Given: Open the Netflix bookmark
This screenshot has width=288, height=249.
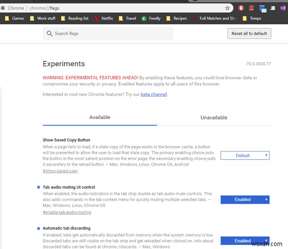Looking at the screenshot, I should tap(104, 18).
